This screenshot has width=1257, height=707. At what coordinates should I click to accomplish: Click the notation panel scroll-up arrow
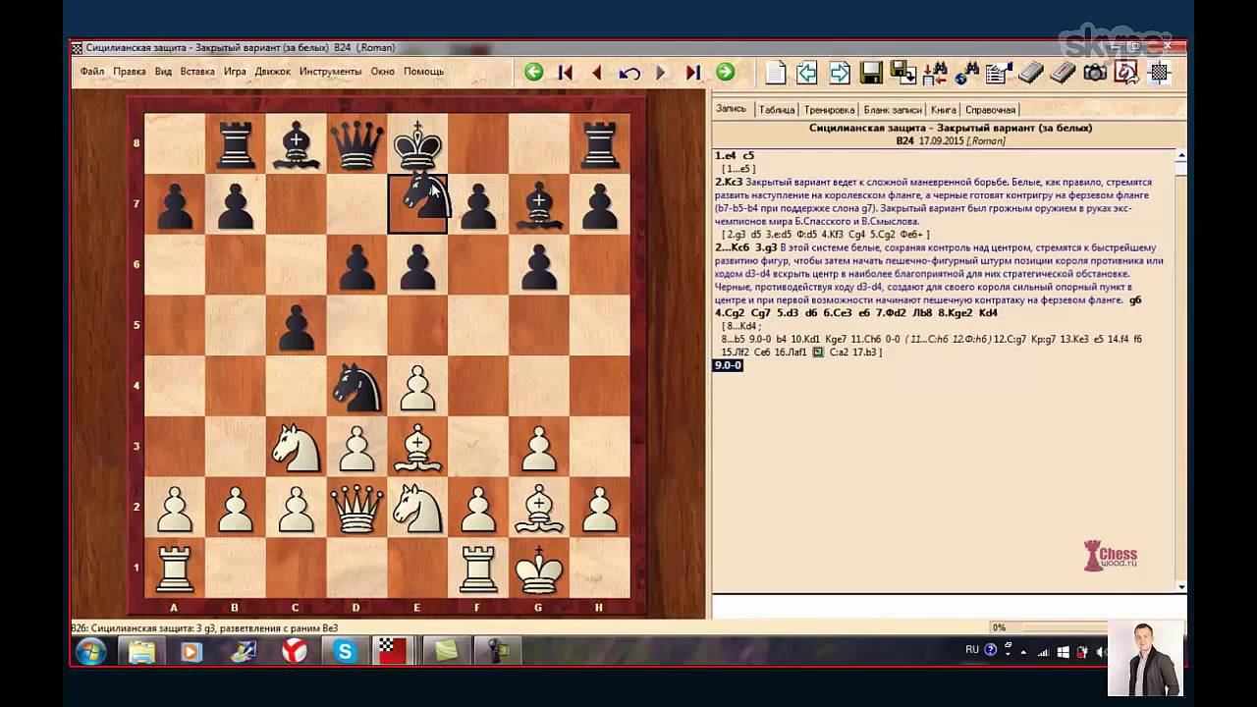click(x=1181, y=155)
